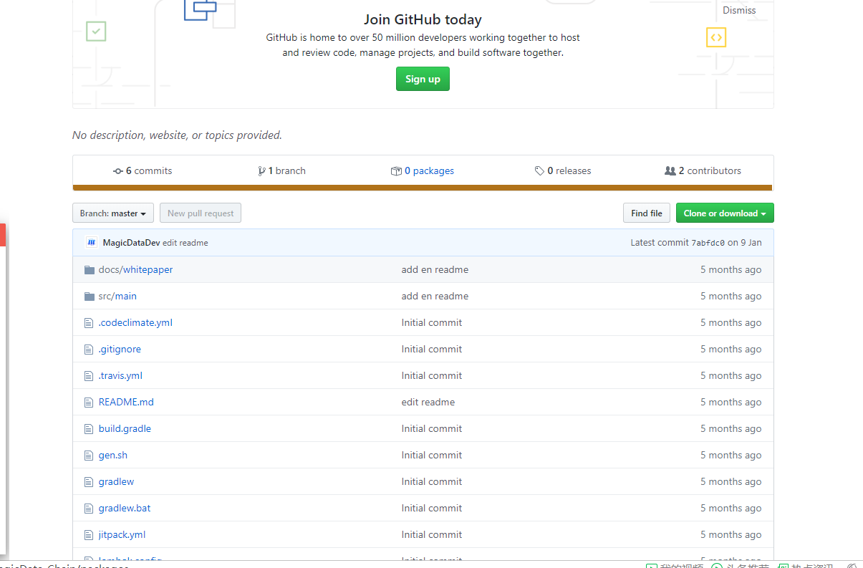Click the package icon next to 0 packages
Image resolution: width=863 pixels, height=568 pixels.
pos(396,171)
